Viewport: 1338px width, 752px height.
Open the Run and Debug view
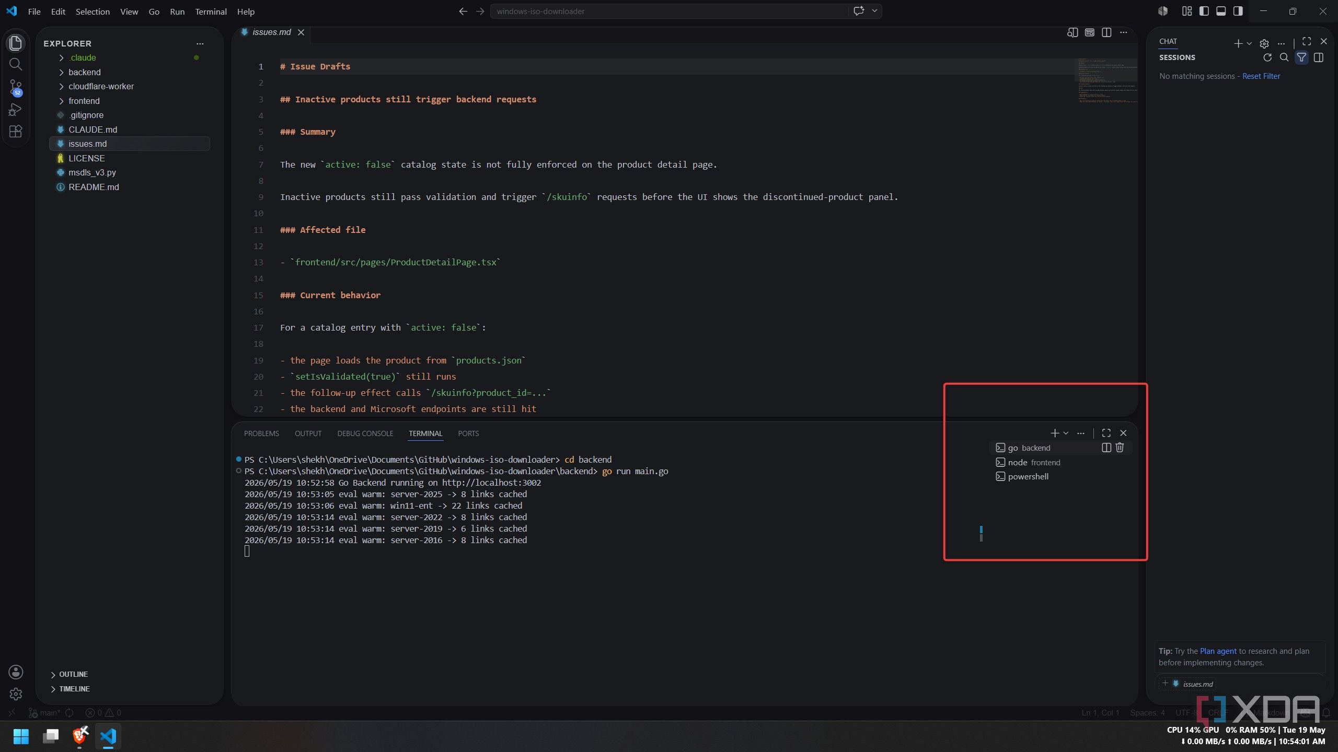click(16, 110)
